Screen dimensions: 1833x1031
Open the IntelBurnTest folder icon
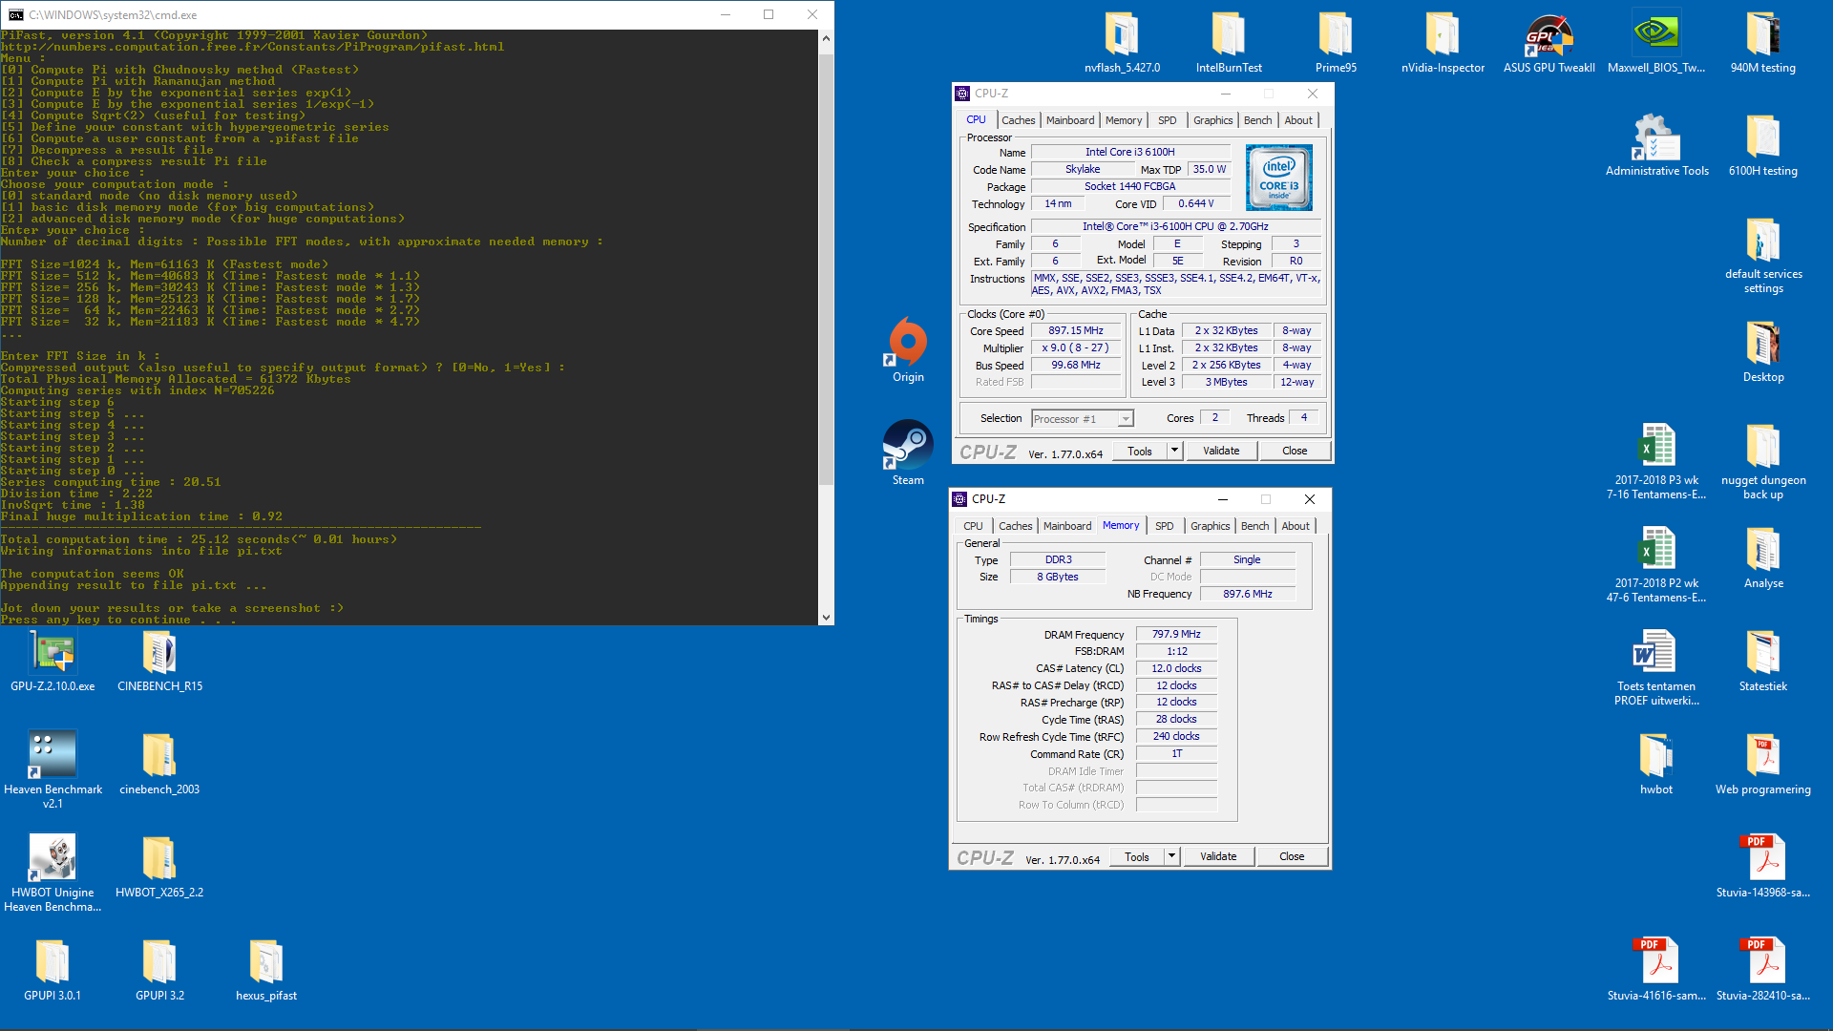coord(1229,43)
